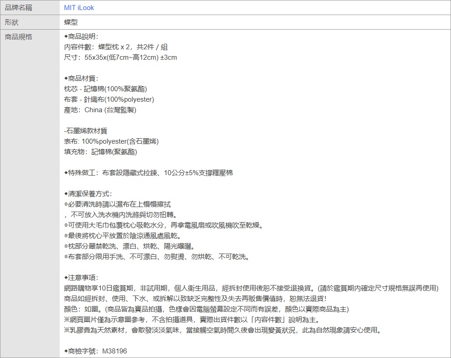Click the ※網頁圖片僅為示意圖參考 line
Screen dimensions: 451x358
click(x=192, y=320)
